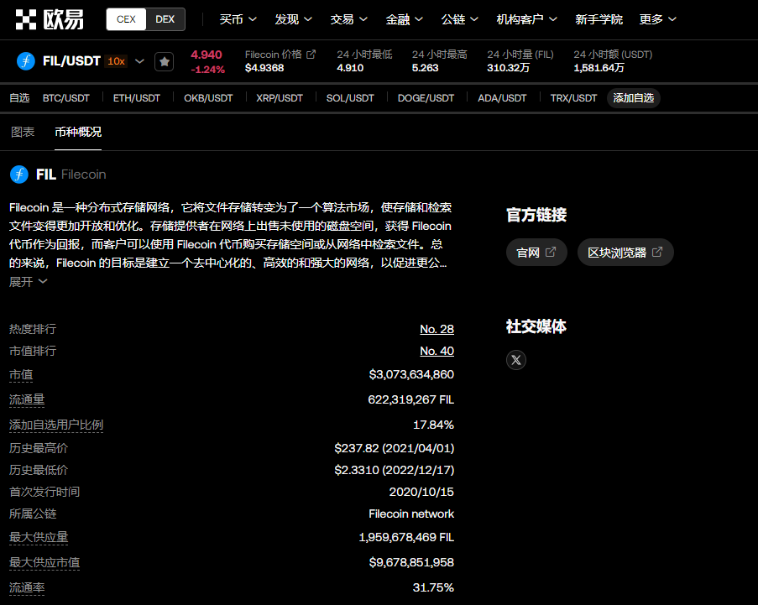Select the 币种概况 tab
The image size is (758, 605).
[x=78, y=132]
